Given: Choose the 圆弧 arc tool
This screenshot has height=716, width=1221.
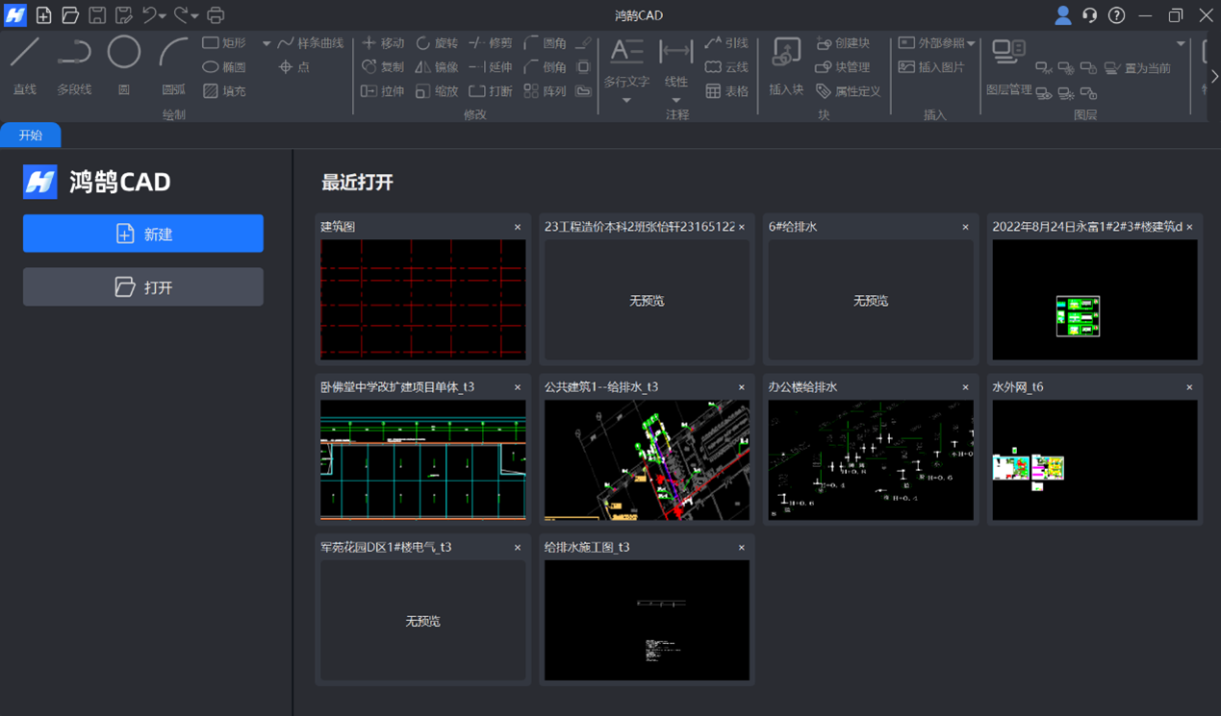Looking at the screenshot, I should pos(173,63).
